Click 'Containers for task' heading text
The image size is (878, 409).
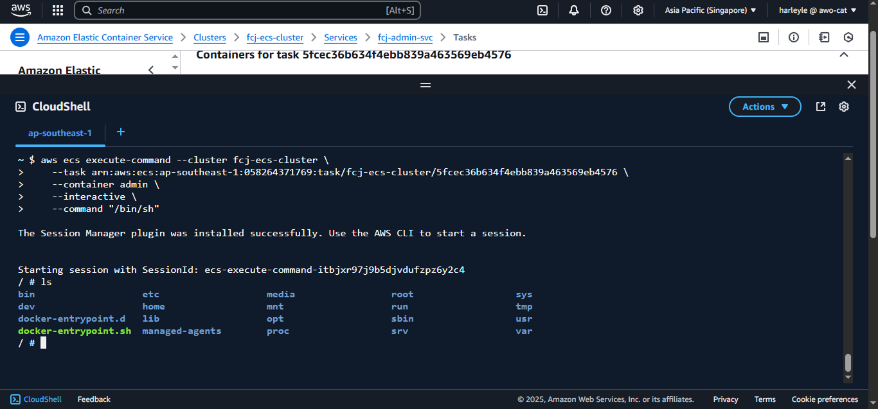pos(354,55)
